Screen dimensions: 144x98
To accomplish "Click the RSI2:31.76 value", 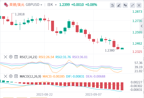I will point(63,57).
